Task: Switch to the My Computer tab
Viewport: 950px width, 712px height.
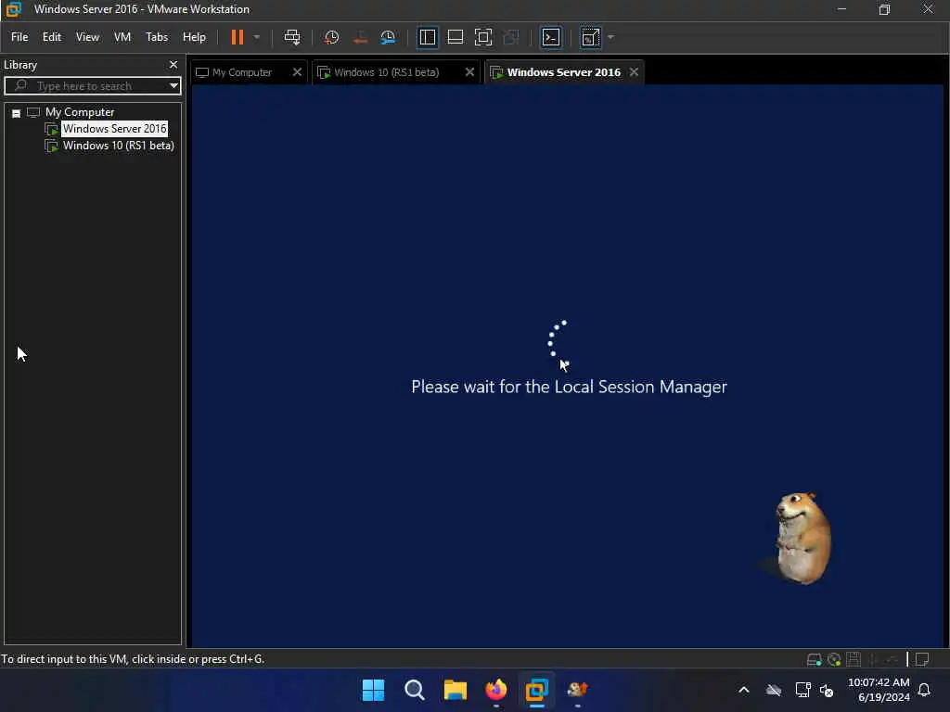Action: pyautogui.click(x=242, y=72)
